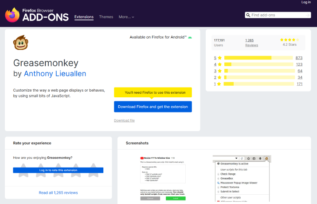Click Read all 1,265 reviews link

(58, 192)
